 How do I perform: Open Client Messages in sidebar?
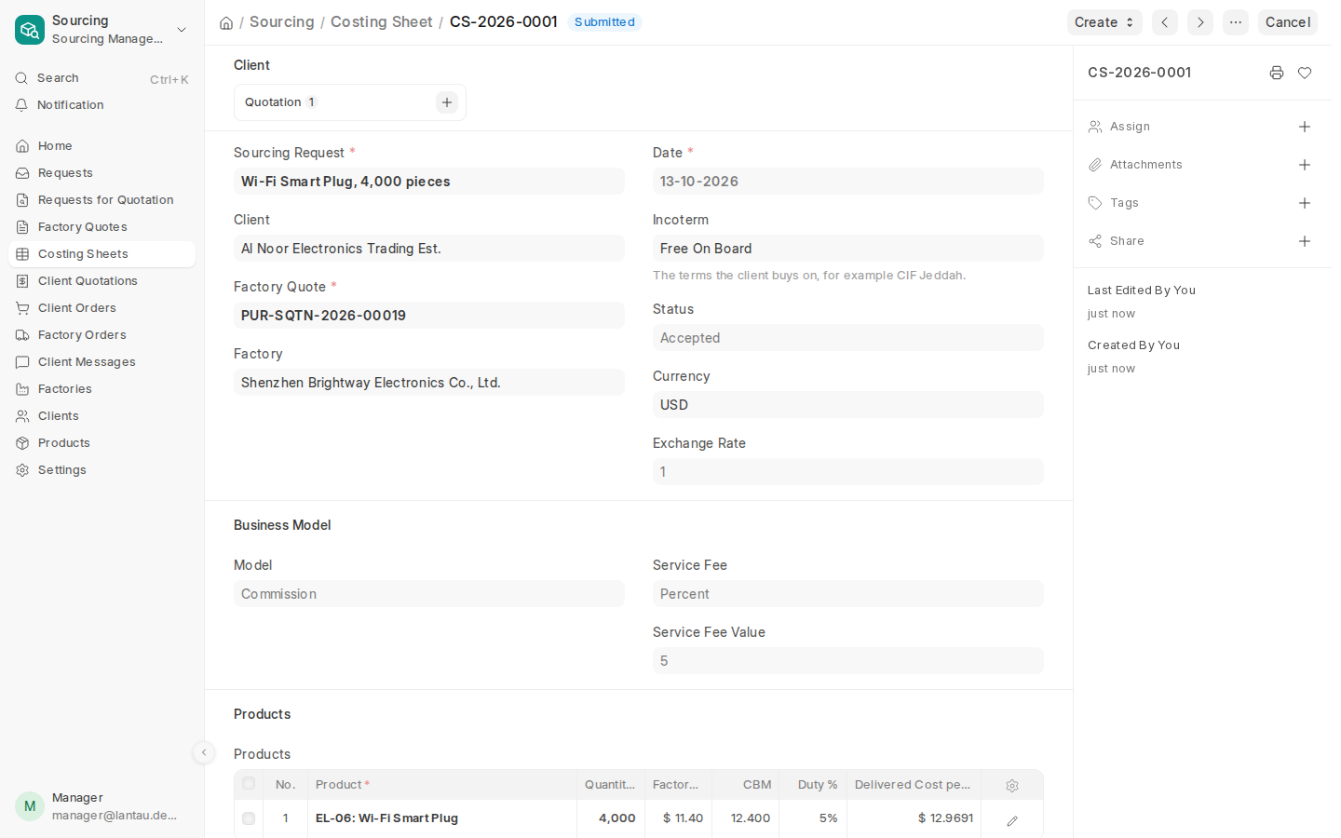102,362
